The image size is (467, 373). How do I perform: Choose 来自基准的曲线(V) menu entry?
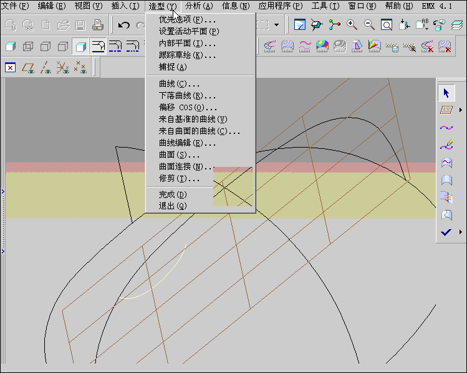(200, 120)
